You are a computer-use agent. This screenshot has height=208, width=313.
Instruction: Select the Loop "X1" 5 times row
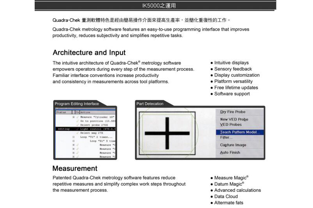click(102, 141)
